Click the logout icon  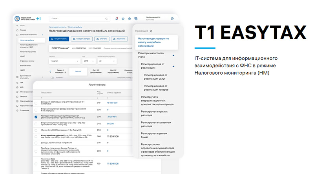[x=172, y=18]
